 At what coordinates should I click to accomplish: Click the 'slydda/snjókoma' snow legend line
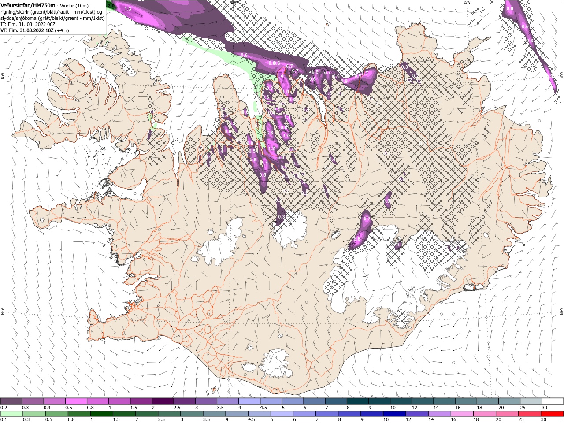coord(52,18)
